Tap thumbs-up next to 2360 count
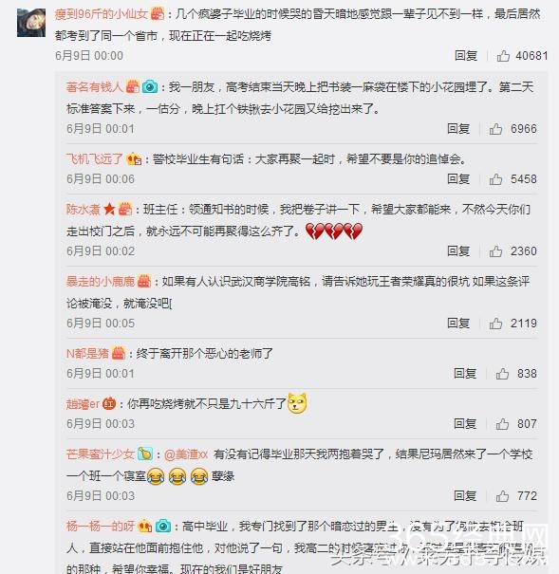Screen dimensions: 559x574 pyautogui.click(x=495, y=251)
